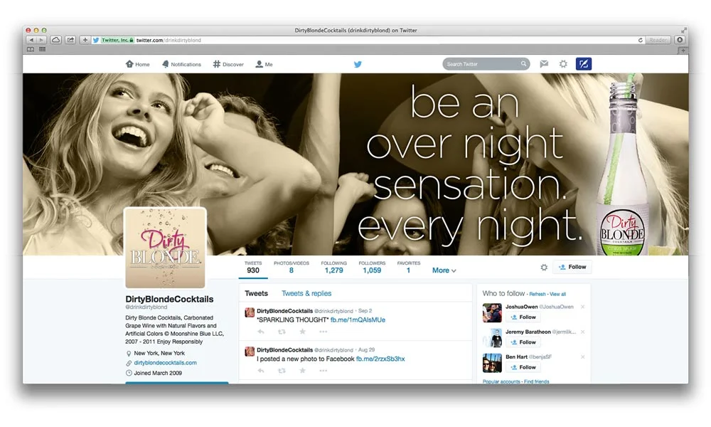Image resolution: width=711 pixels, height=427 pixels.
Task: Favorite the Facebook photo tweet
Action: 302,371
